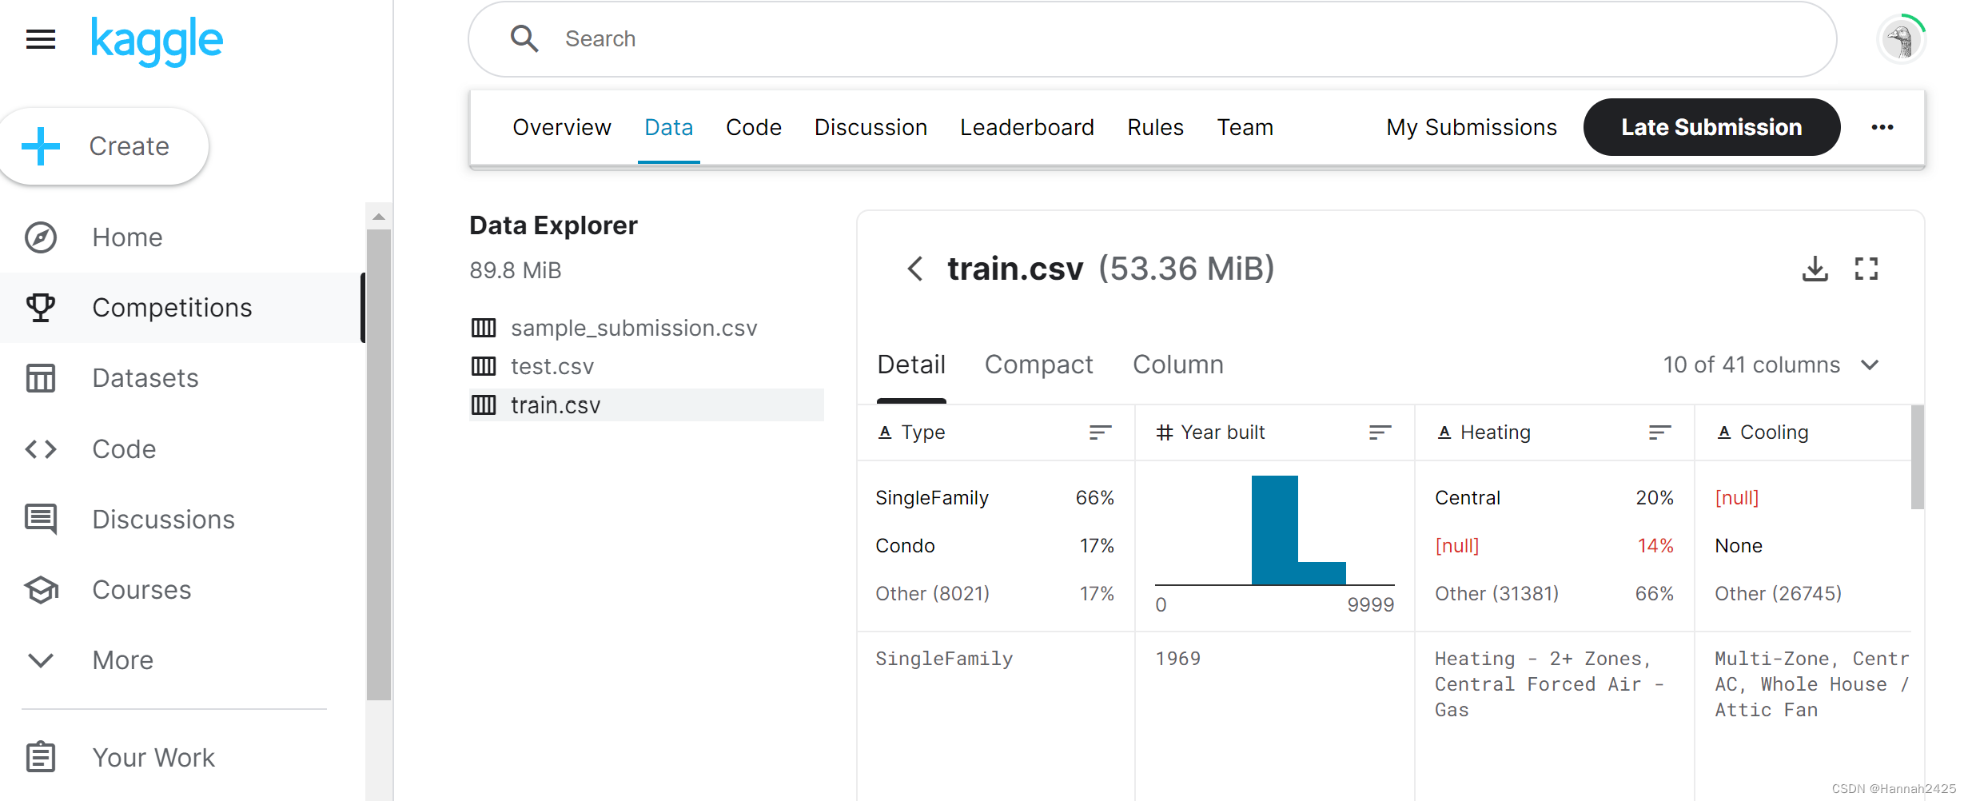
Task: Click the Kaggle logo
Action: point(157,42)
